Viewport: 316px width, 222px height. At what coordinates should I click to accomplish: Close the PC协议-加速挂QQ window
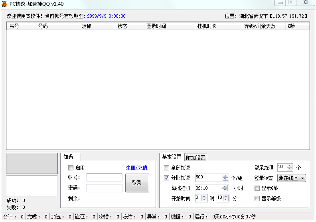(306, 2)
